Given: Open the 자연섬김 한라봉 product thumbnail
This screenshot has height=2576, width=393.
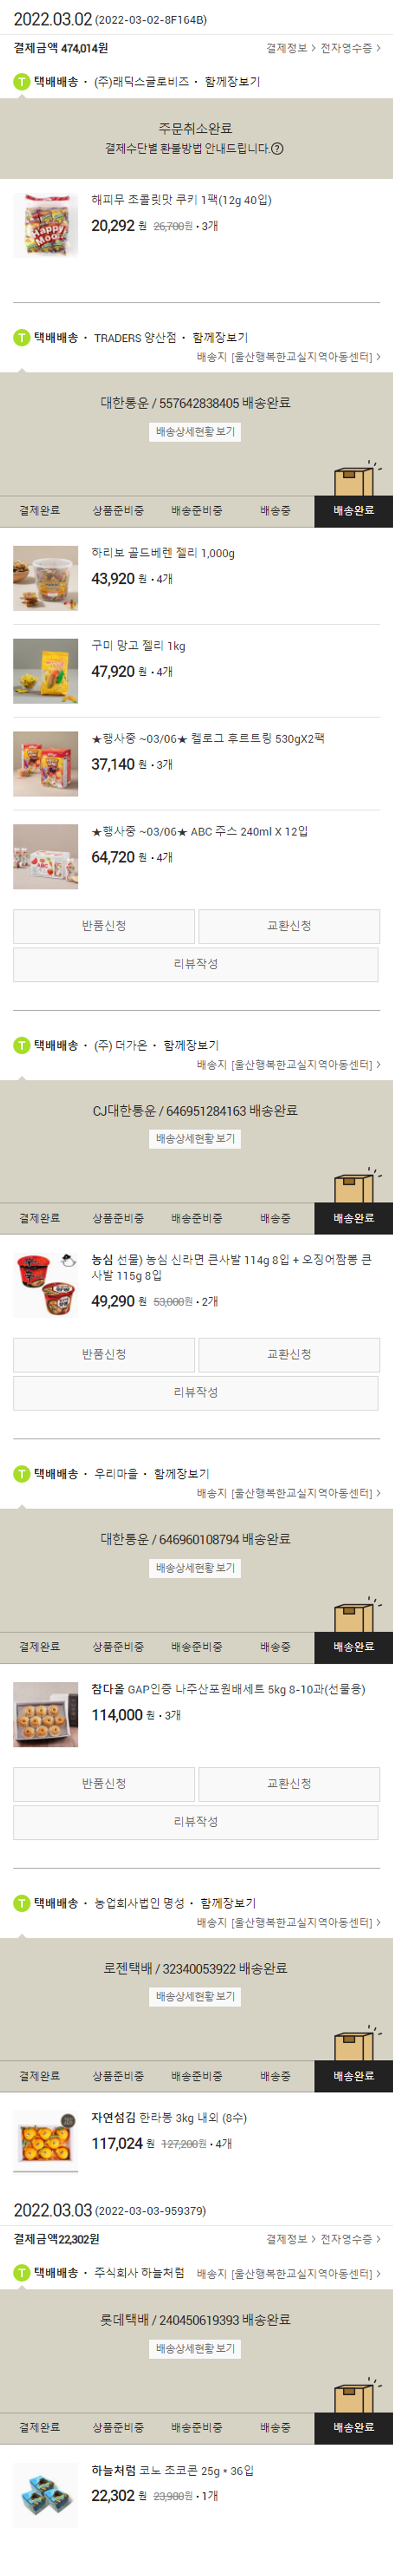Looking at the screenshot, I should coord(45,2141).
